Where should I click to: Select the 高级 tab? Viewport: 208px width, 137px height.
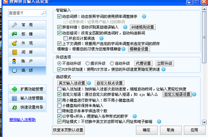click(27, 70)
